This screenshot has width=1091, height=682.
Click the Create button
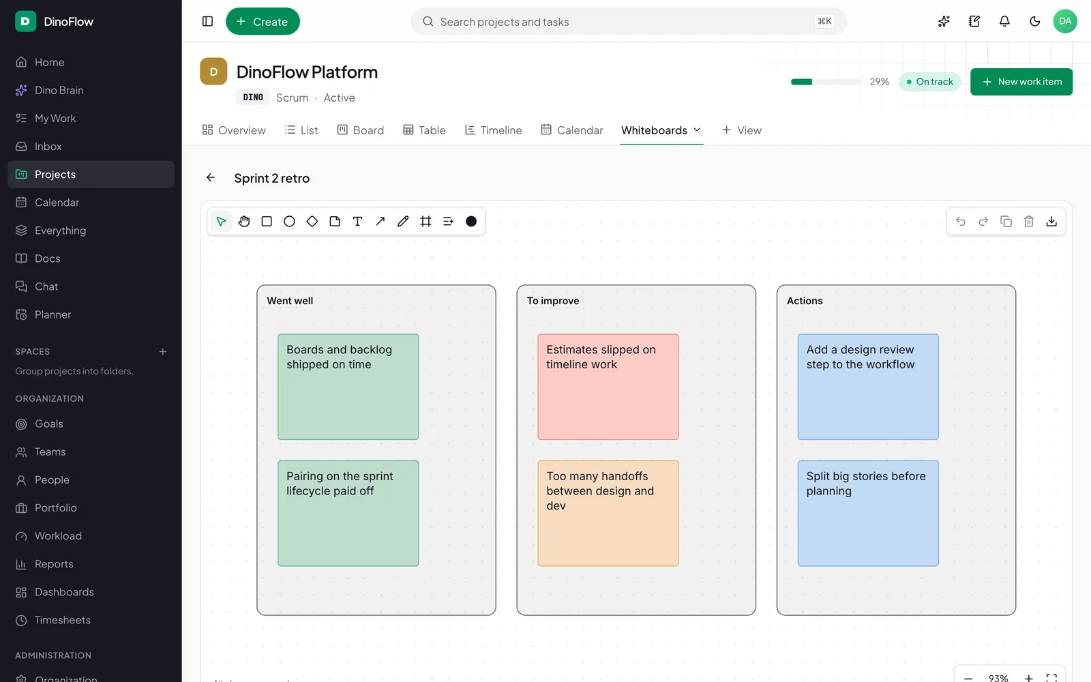[x=263, y=22]
